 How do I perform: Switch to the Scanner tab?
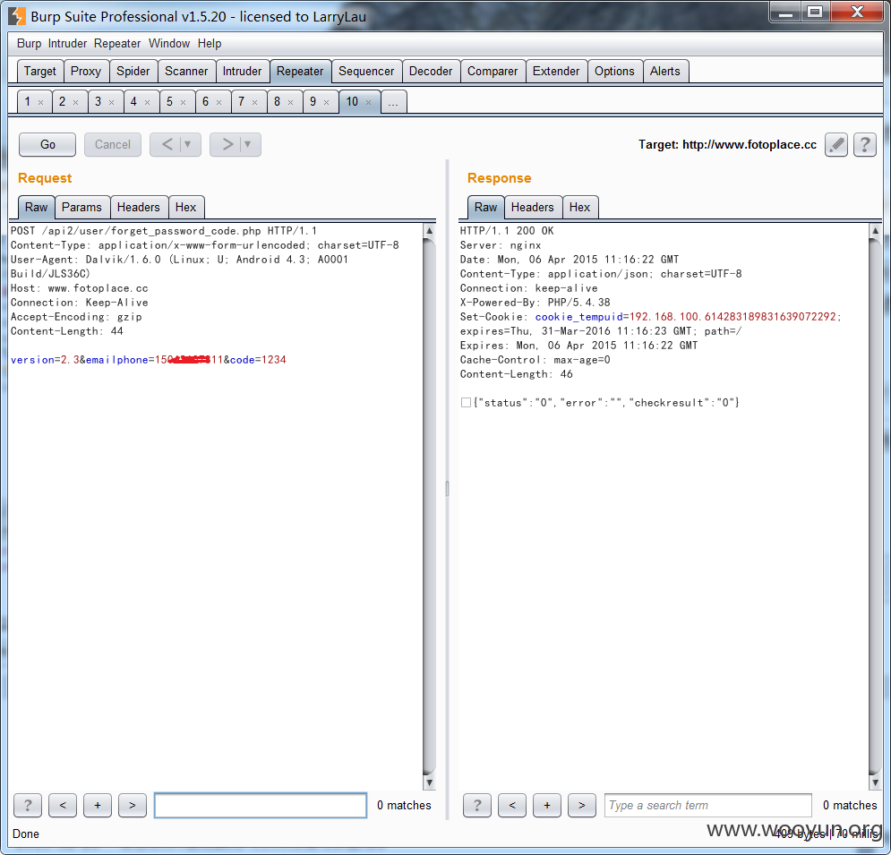[186, 72]
